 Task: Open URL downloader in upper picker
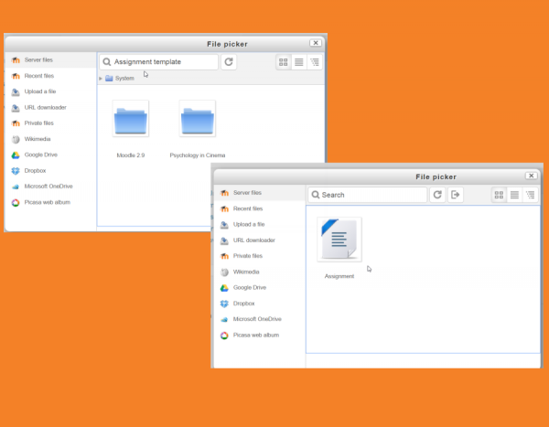pos(45,107)
